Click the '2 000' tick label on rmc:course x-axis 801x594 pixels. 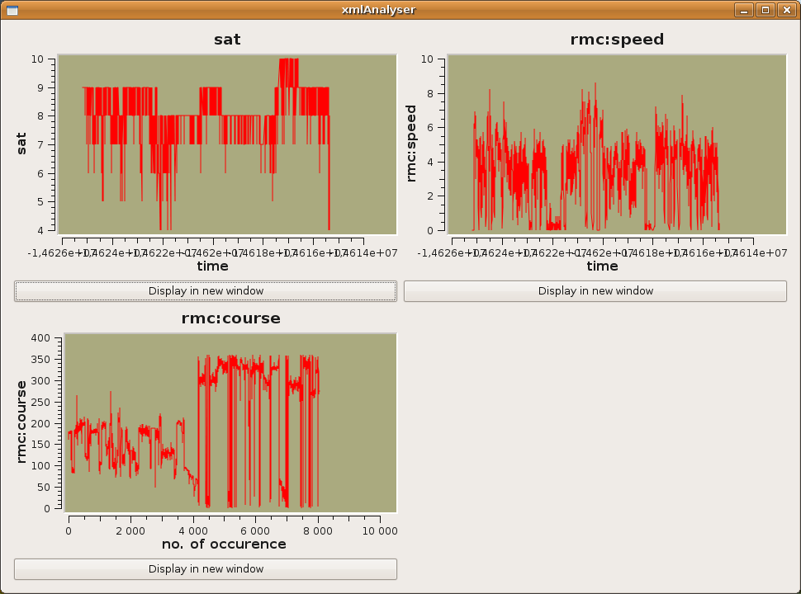130,531
